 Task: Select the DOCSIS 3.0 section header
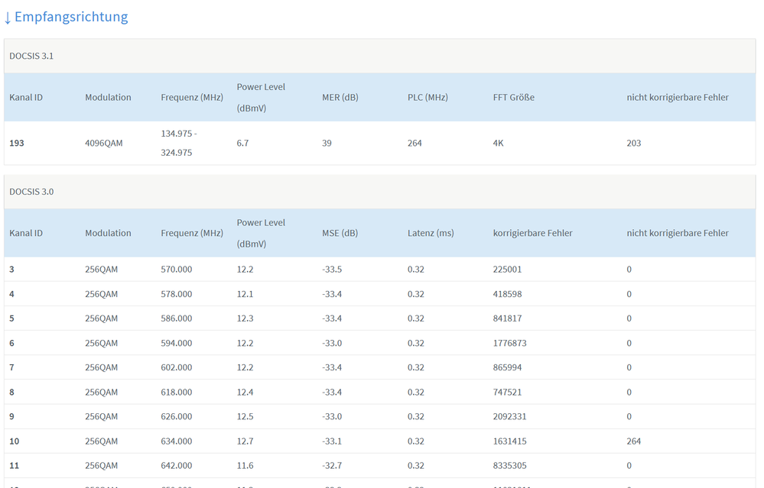(x=31, y=192)
